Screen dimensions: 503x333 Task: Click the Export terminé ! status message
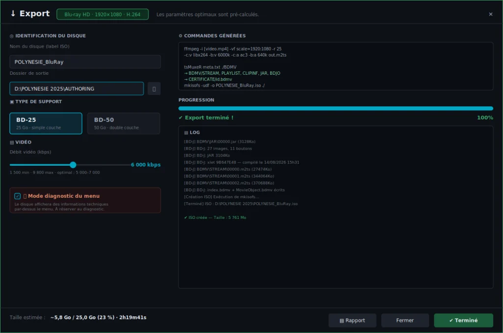point(206,118)
